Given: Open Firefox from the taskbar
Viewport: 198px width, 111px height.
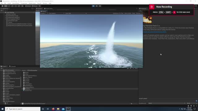Looking at the screenshot, I should pyautogui.click(x=53, y=109).
